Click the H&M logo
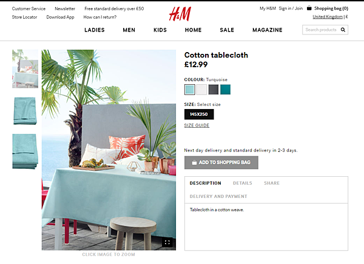This screenshot has height=264, width=364. point(180,14)
